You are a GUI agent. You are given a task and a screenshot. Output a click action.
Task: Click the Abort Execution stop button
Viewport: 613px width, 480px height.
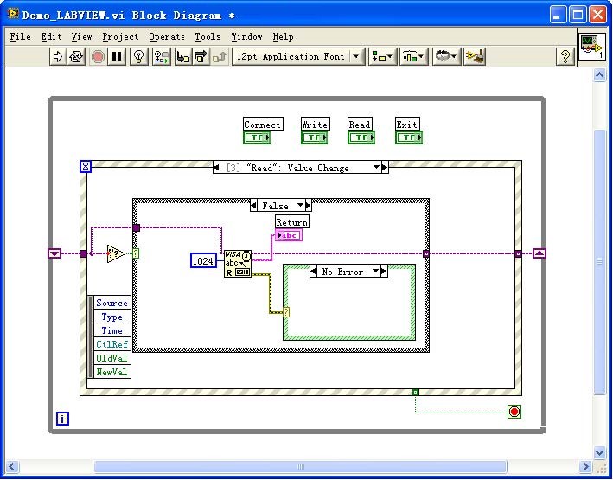click(x=98, y=57)
